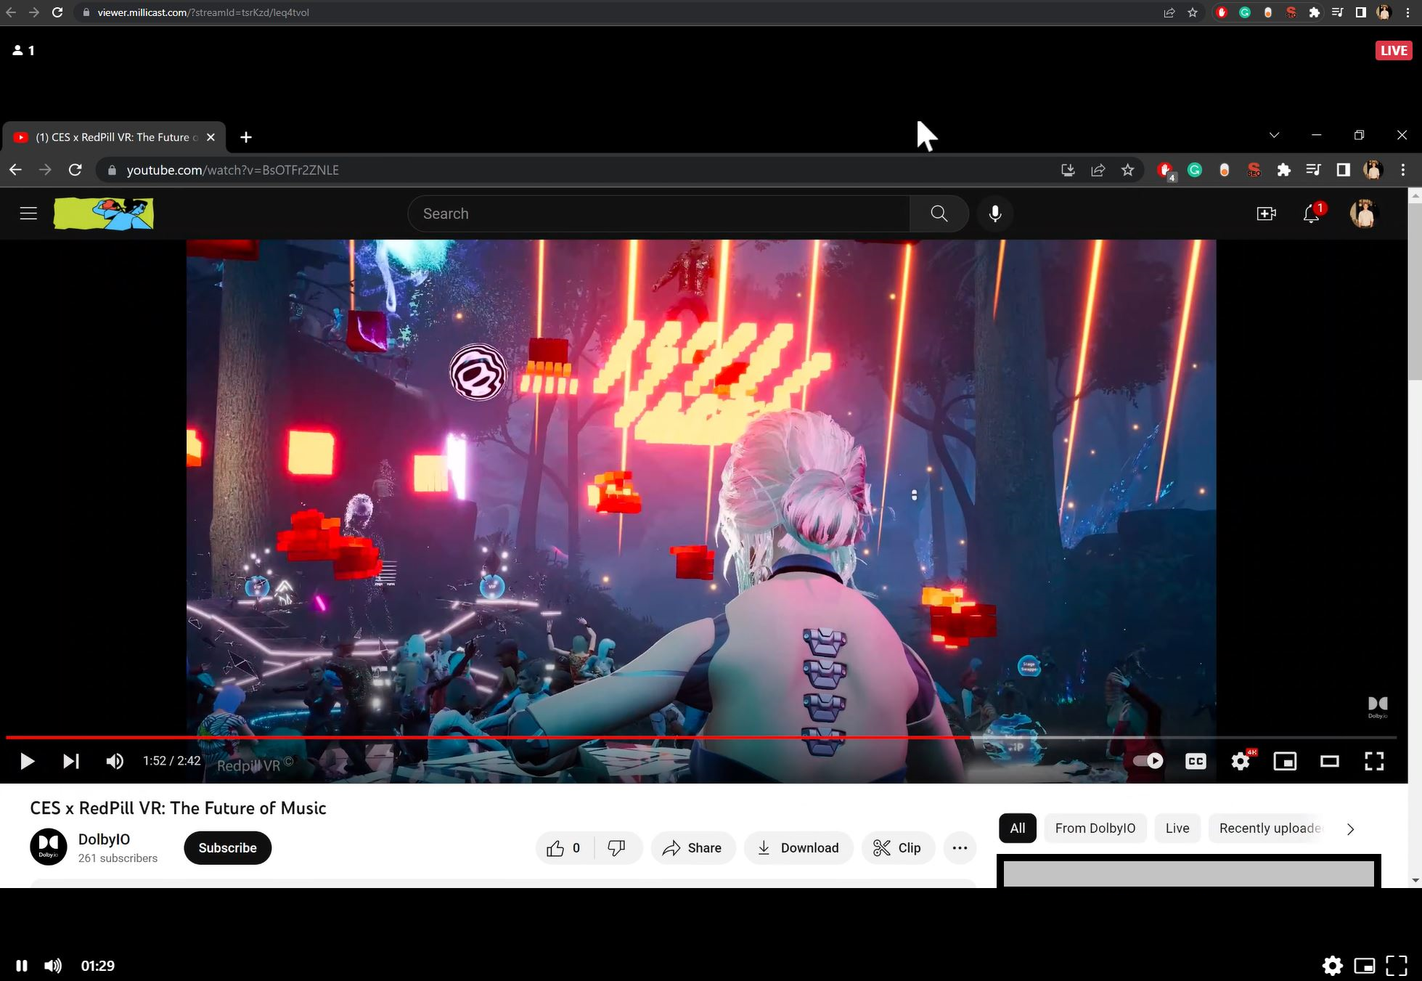Subscribe to the DolbyIO channel
This screenshot has height=981, width=1422.
click(226, 847)
